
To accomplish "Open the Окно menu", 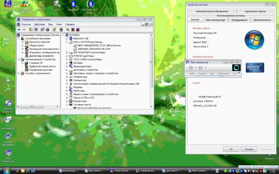I will 59,24.
